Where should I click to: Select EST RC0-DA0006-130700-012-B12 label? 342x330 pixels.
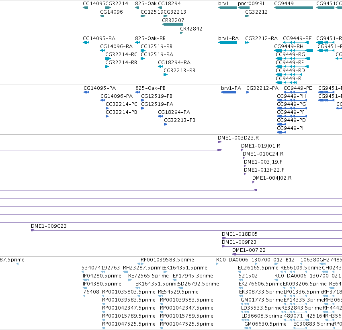coord(256,260)
